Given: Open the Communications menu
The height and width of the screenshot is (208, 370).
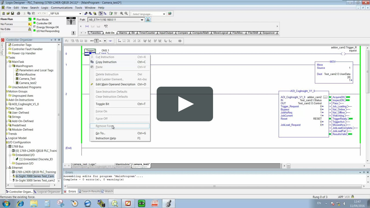Looking at the screenshot, I should click(x=62, y=8).
